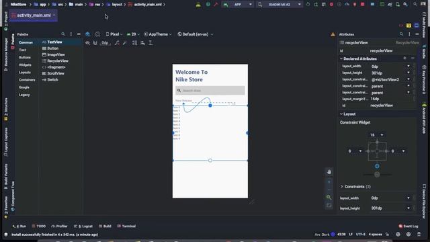This screenshot has height=242, width=430.
Task: Set default margins 0dp button
Action: pos(105,43)
